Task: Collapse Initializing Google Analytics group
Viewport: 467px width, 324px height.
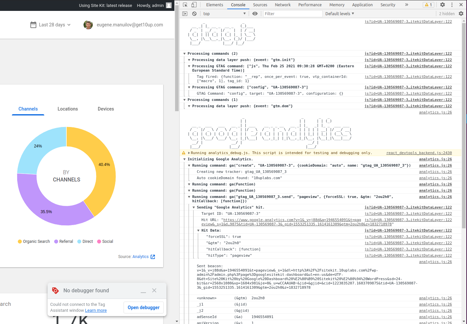Action: click(x=185, y=159)
